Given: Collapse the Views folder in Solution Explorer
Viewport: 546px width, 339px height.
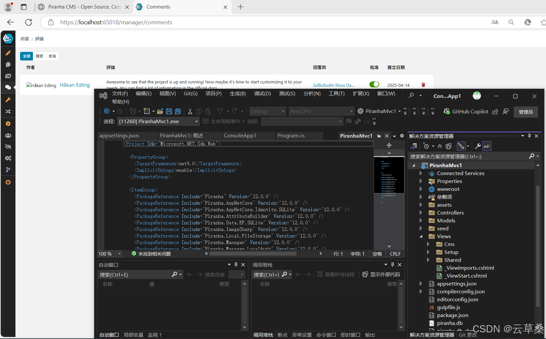Looking at the screenshot, I should click(421, 236).
